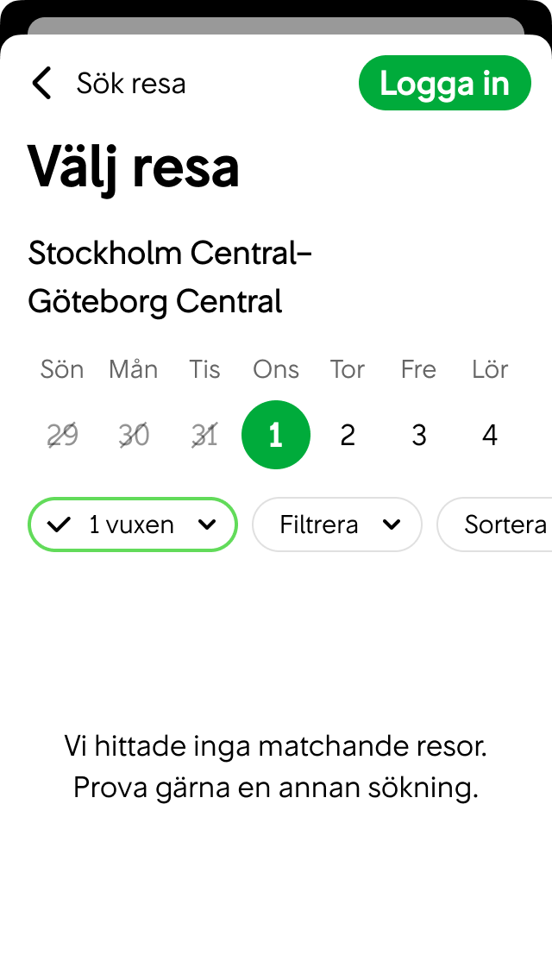The width and height of the screenshot is (552, 980).
Task: Tap the crossed-out date 31
Action: pyautogui.click(x=204, y=435)
